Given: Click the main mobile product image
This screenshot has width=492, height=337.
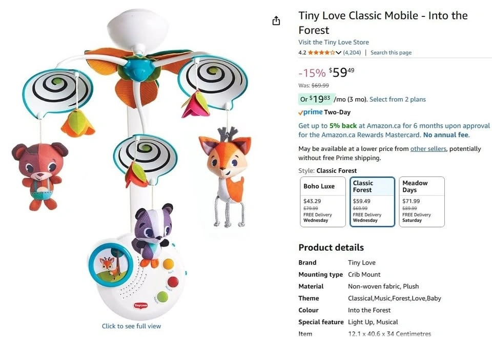Looking at the screenshot, I should [x=131, y=164].
